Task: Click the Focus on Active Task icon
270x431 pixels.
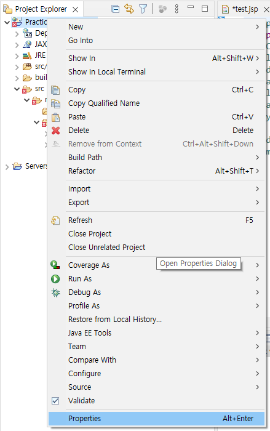Action: click(162, 9)
